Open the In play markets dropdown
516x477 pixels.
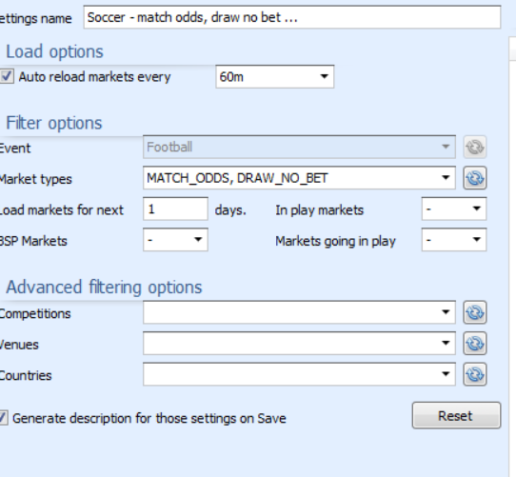pyautogui.click(x=454, y=209)
